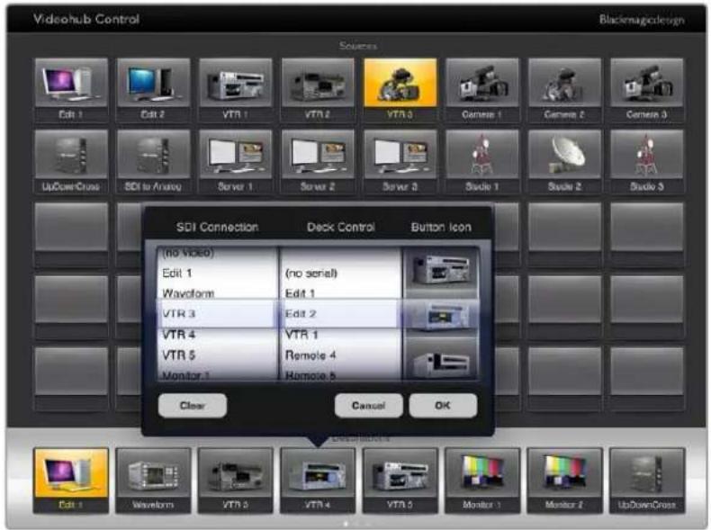
Task: Confirm with the OK button
Action: (x=443, y=405)
